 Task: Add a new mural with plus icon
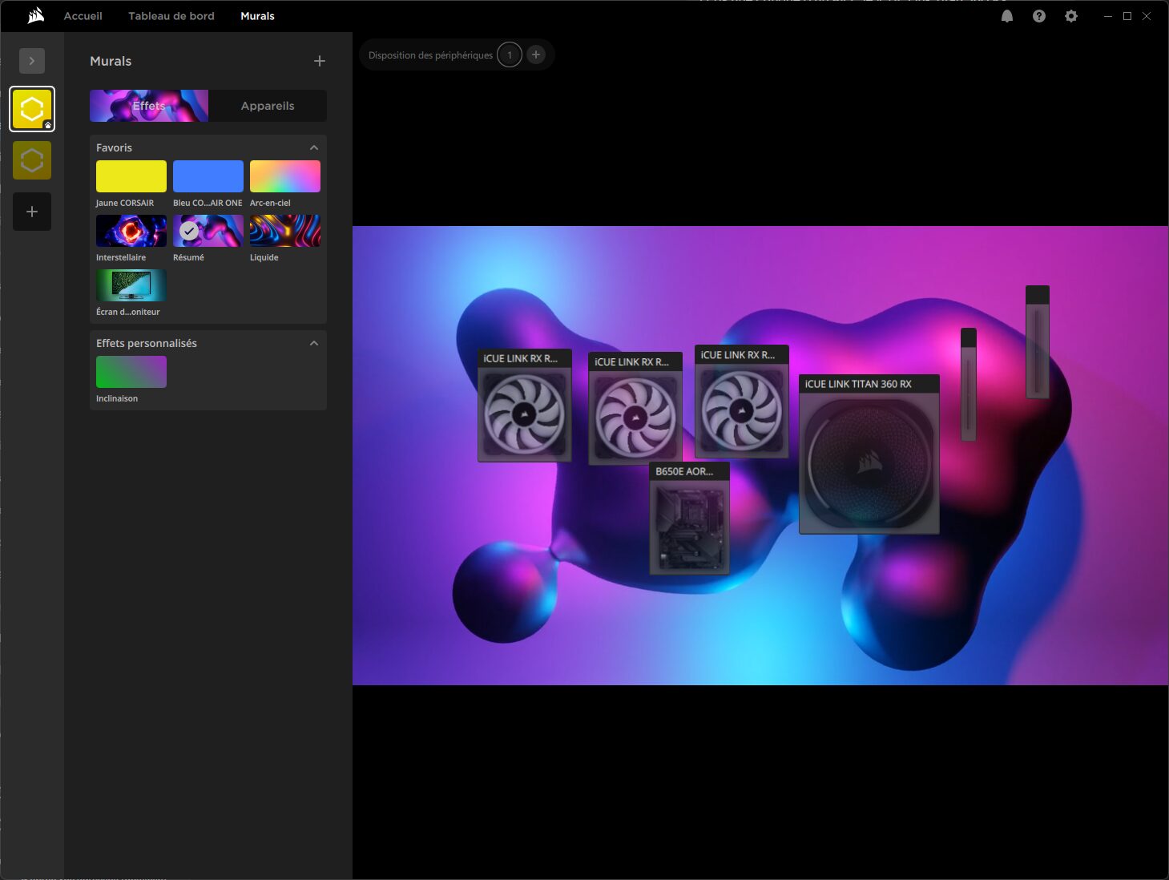click(320, 61)
